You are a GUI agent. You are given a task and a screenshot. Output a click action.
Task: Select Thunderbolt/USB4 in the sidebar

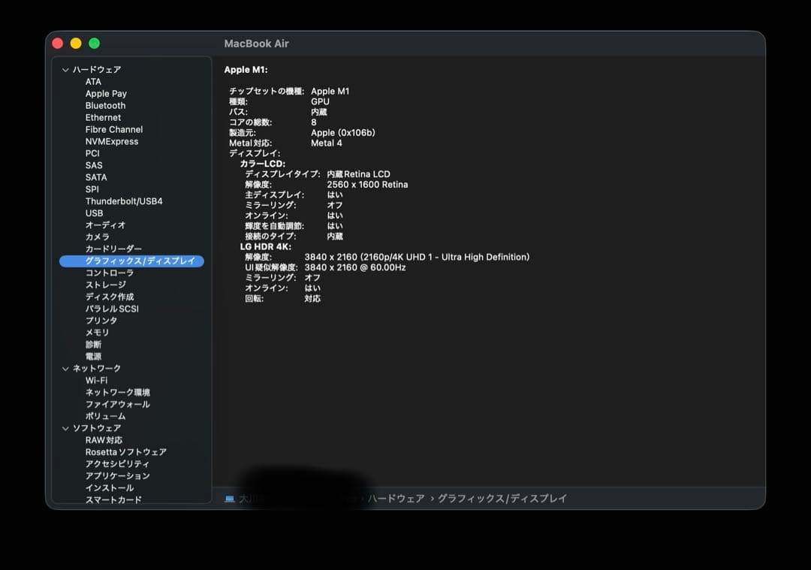click(x=124, y=201)
